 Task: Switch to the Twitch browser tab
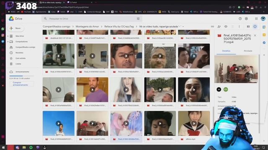pyautogui.click(x=80, y=2)
